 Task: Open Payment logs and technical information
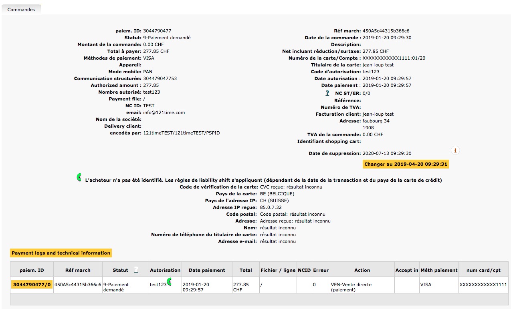(61, 253)
